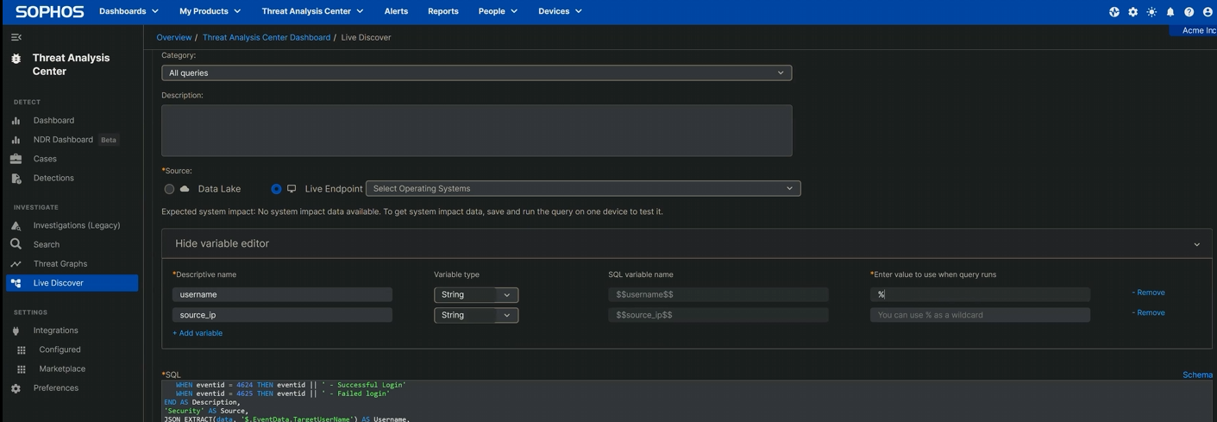Expand the People top menu
Screen dimensions: 1217x422
(x=498, y=11)
